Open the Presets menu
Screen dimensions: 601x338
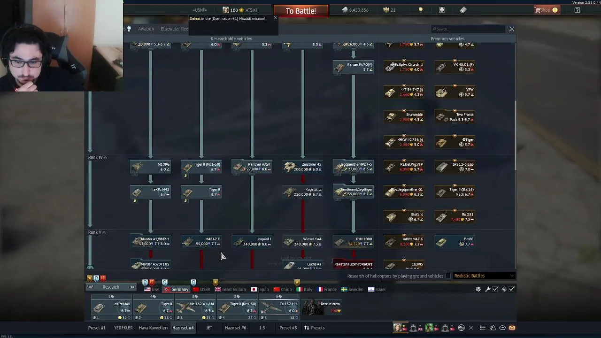(314, 328)
